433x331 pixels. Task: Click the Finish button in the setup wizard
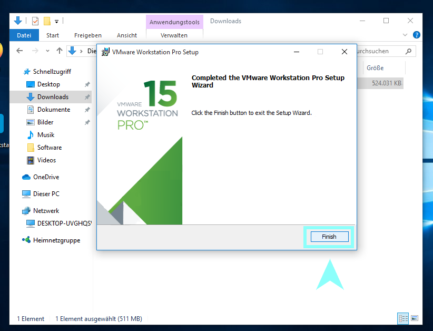[x=329, y=237]
